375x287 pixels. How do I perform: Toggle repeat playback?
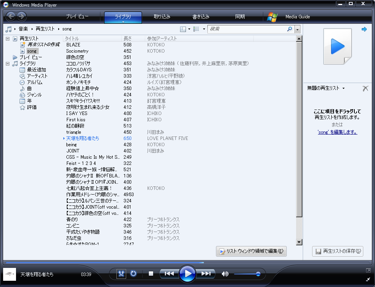coord(133,274)
